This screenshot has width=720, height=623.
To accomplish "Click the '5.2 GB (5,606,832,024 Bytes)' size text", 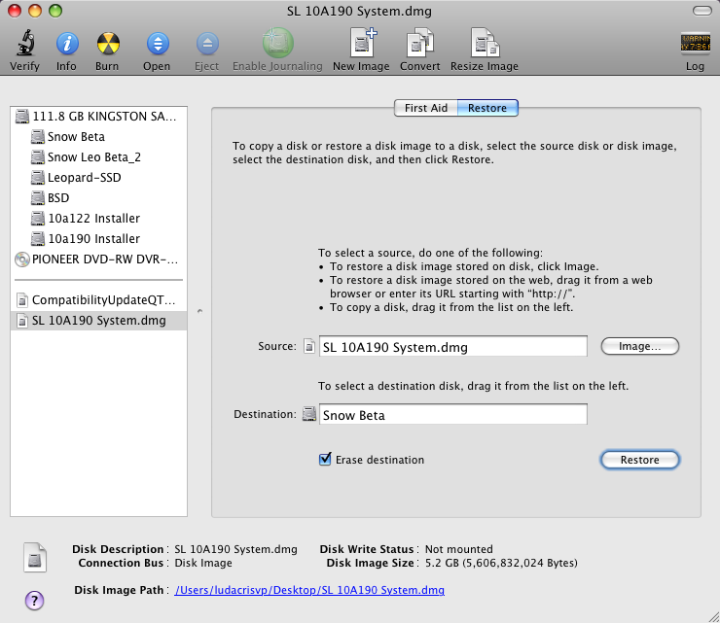I will point(501,563).
